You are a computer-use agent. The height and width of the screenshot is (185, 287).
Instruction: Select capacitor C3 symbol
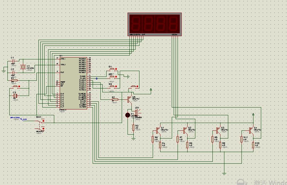[15, 96]
